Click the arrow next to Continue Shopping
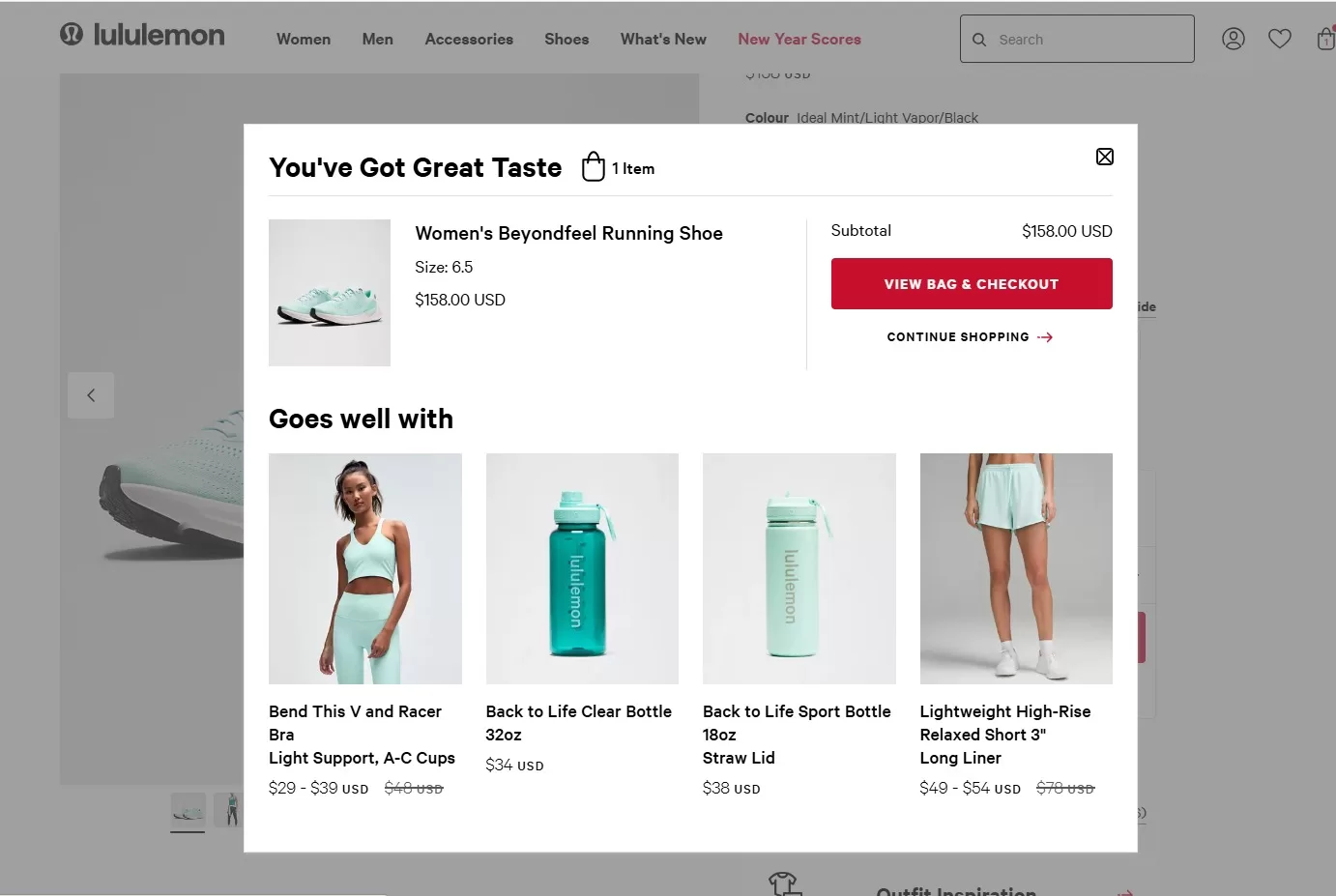Screen dimensions: 1336x896 point(1045,337)
